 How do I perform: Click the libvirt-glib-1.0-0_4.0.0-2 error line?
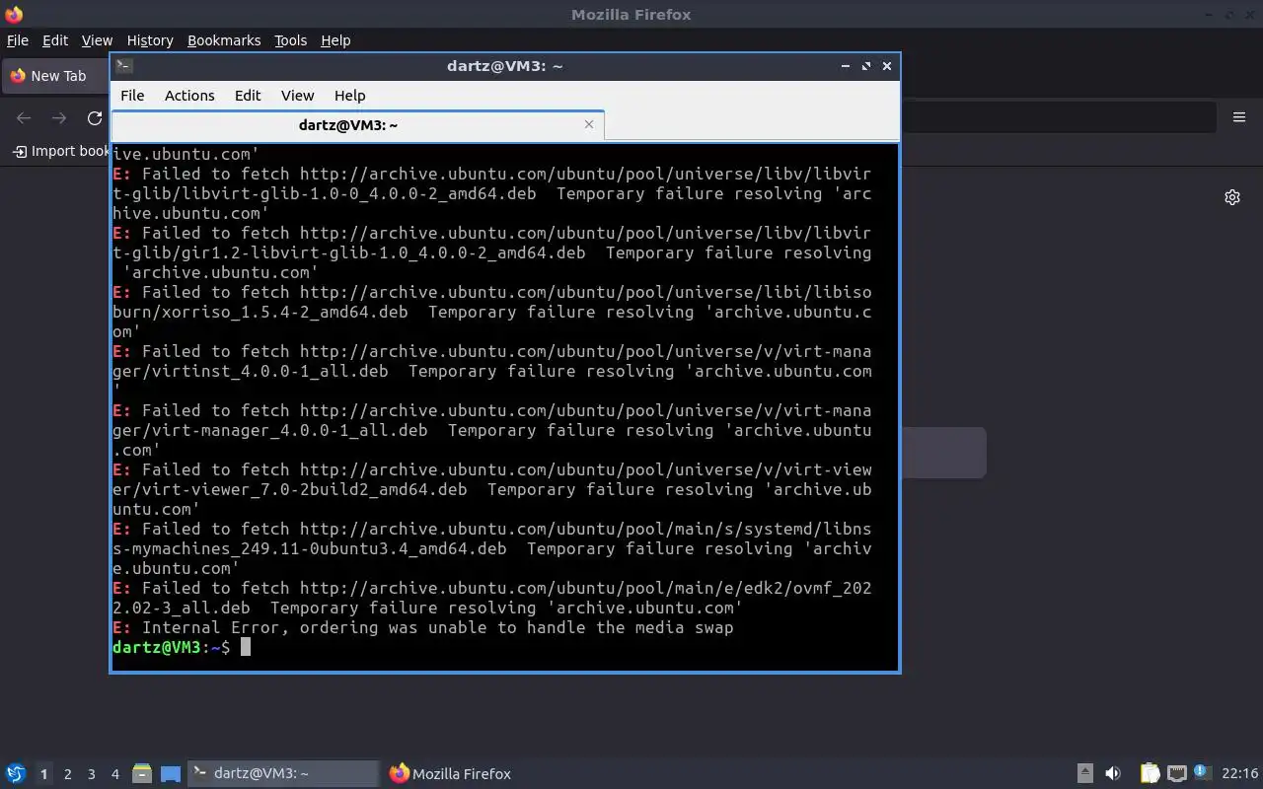coord(492,193)
